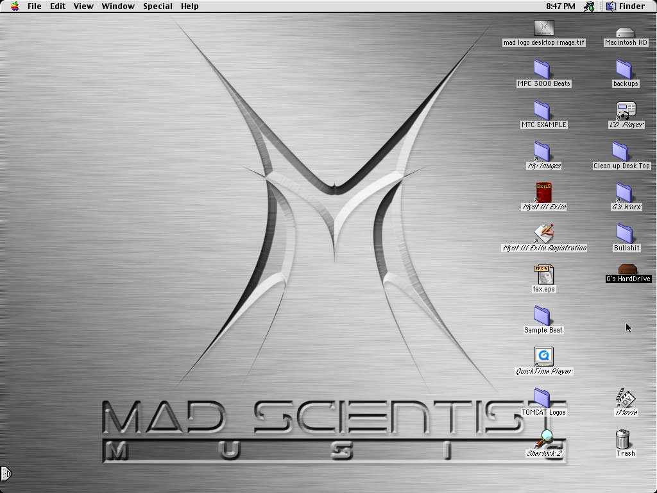This screenshot has height=493, width=657.
Task: Open the View menu
Action: [x=83, y=6]
